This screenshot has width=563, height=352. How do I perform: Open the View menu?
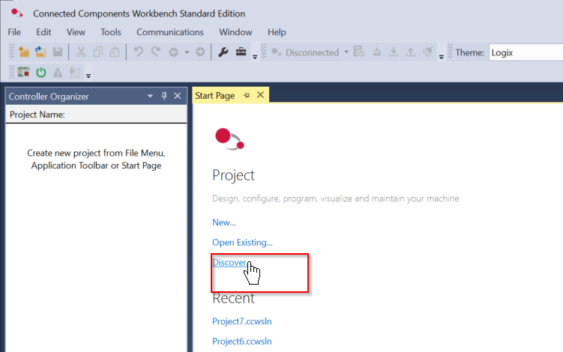pos(76,32)
